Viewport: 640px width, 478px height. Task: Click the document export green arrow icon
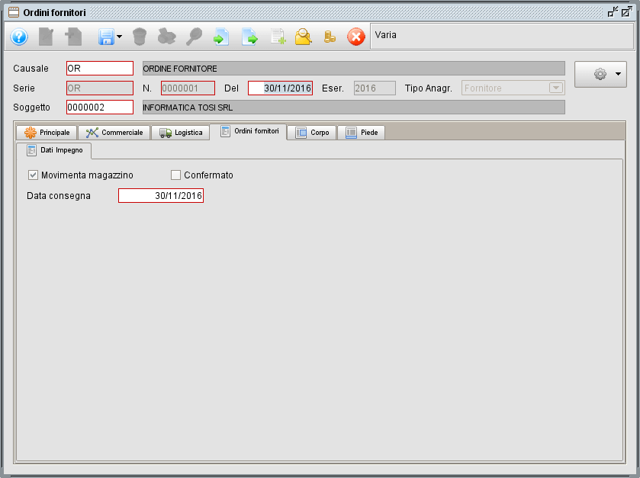tap(249, 37)
